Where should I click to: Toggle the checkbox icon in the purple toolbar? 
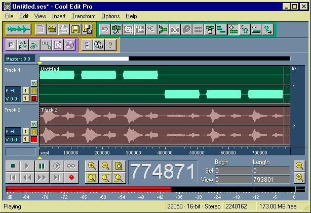tap(11, 45)
